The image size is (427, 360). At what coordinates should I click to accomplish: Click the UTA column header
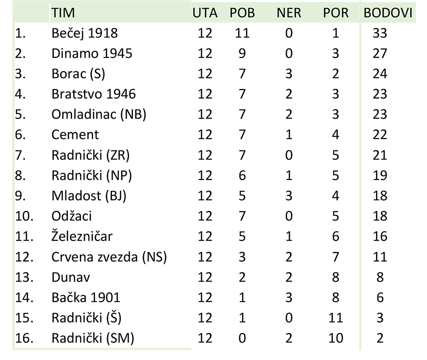pos(205,13)
